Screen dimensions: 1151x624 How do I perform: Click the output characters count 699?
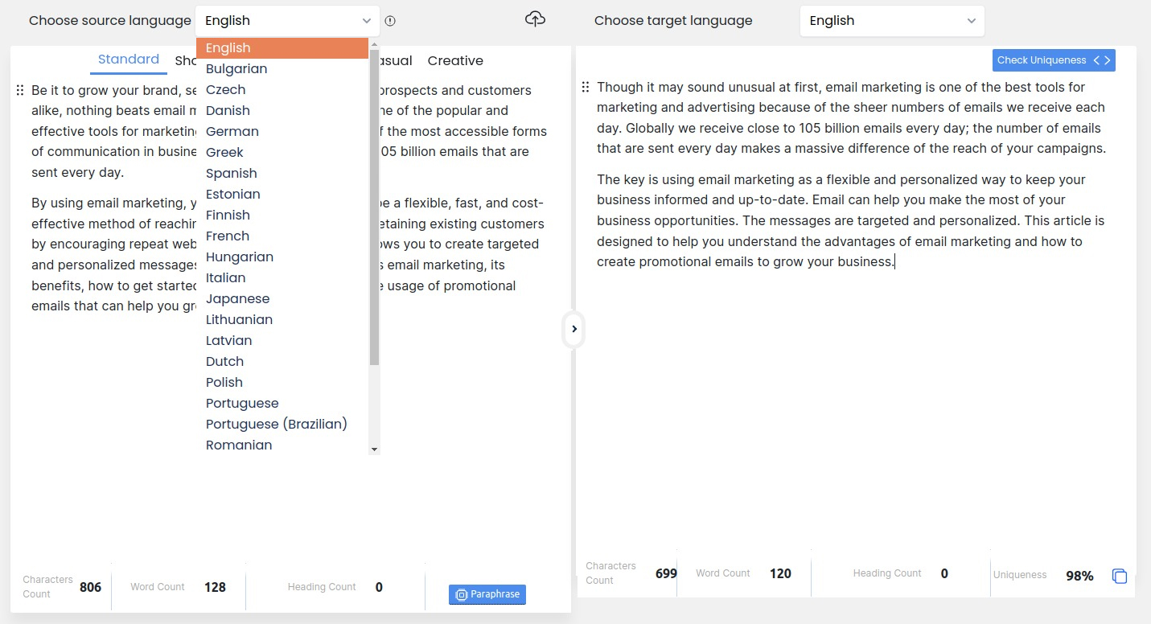click(666, 573)
